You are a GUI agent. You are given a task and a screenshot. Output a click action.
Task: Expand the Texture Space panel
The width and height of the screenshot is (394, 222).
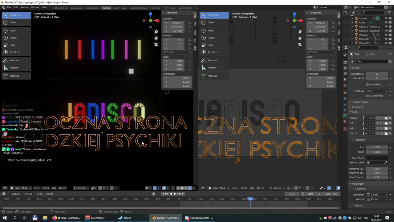pos(360,102)
